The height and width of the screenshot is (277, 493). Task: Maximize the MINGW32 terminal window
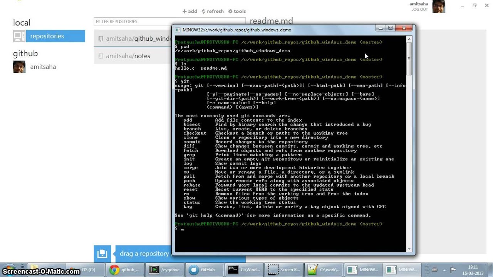click(390, 28)
